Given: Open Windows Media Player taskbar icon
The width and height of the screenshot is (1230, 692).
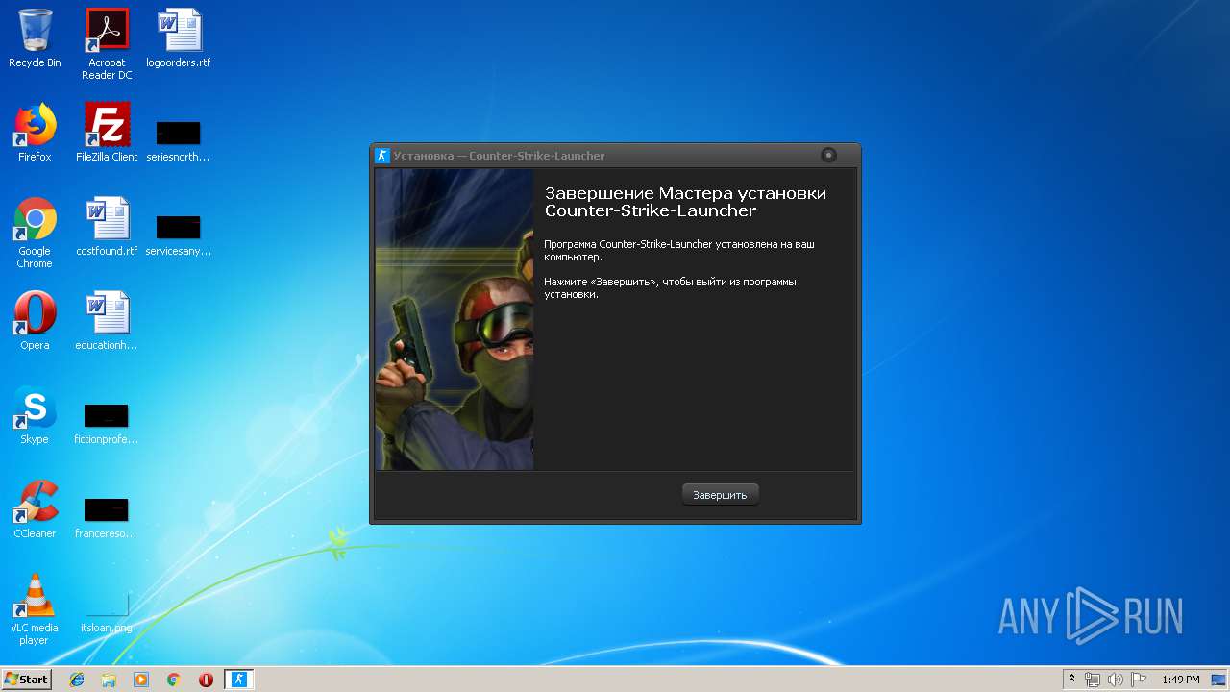Looking at the screenshot, I should pyautogui.click(x=141, y=680).
